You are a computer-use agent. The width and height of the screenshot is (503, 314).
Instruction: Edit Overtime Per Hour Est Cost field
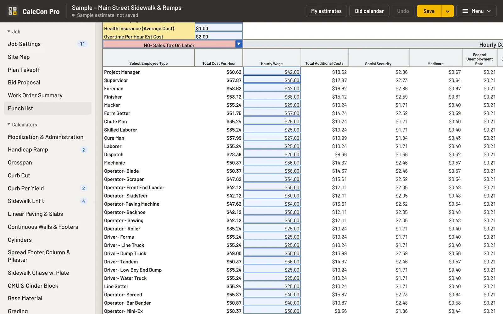[x=218, y=36]
